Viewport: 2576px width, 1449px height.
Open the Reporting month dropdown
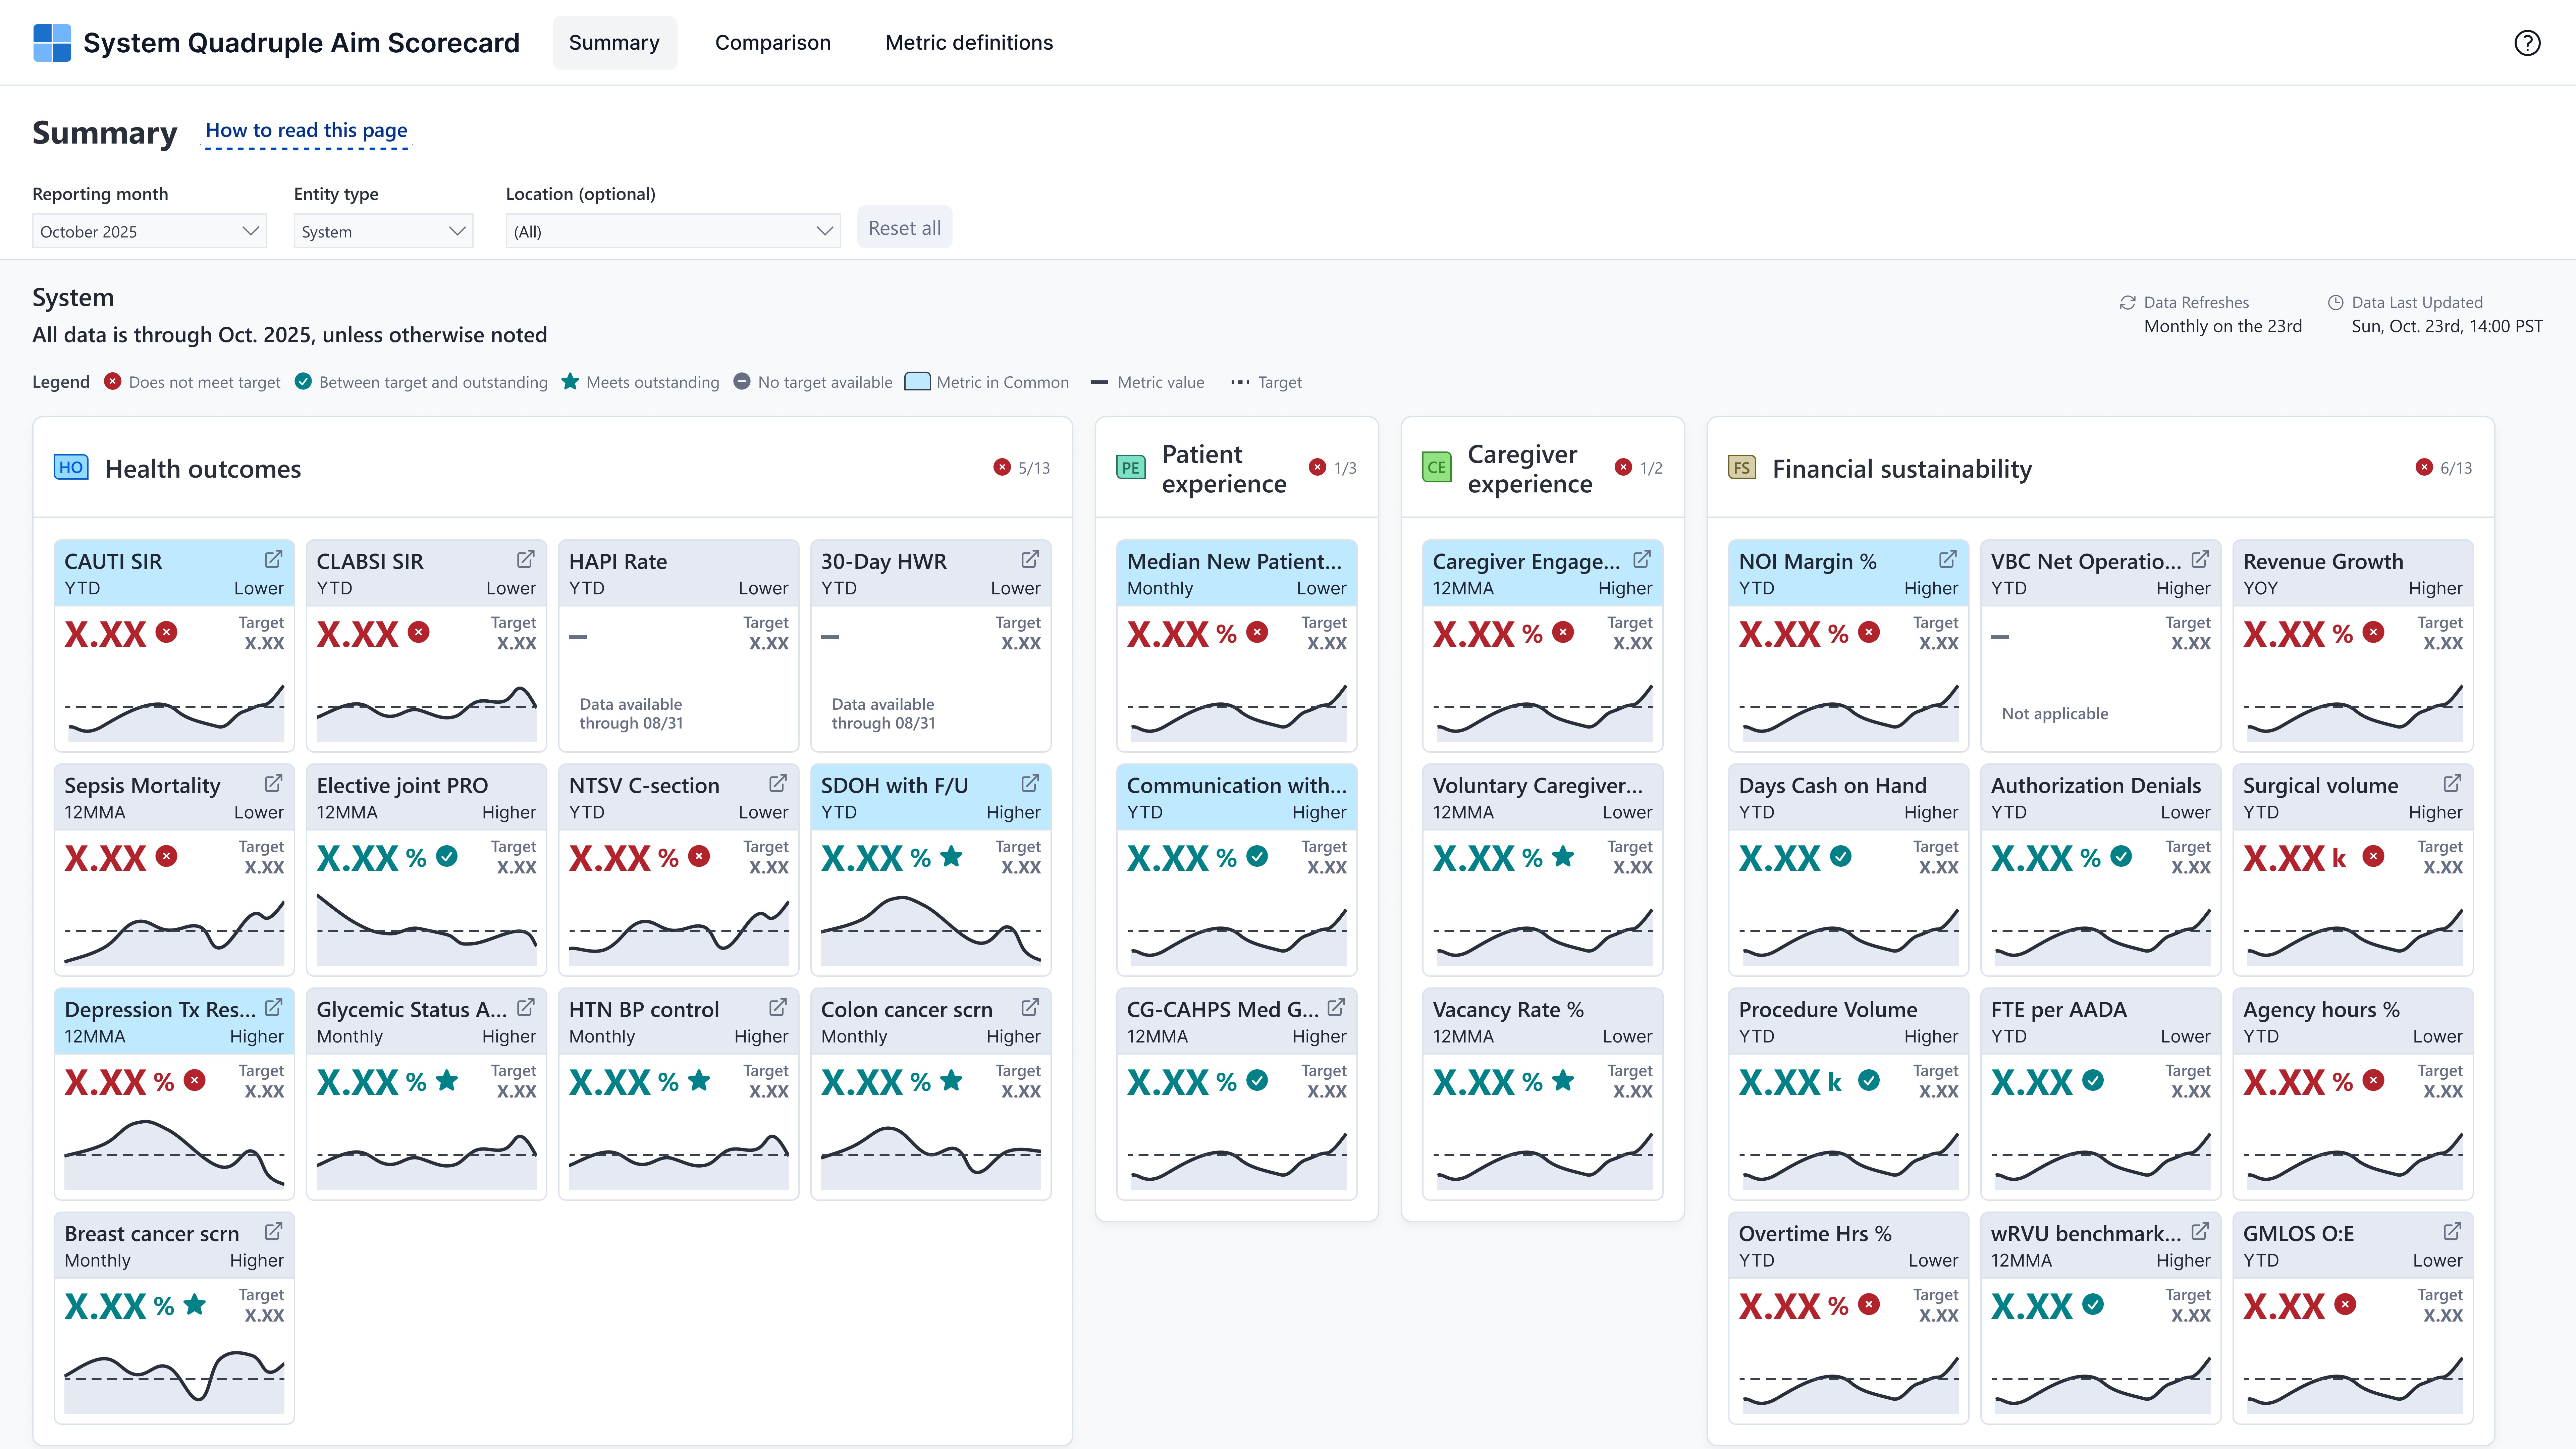pos(149,231)
